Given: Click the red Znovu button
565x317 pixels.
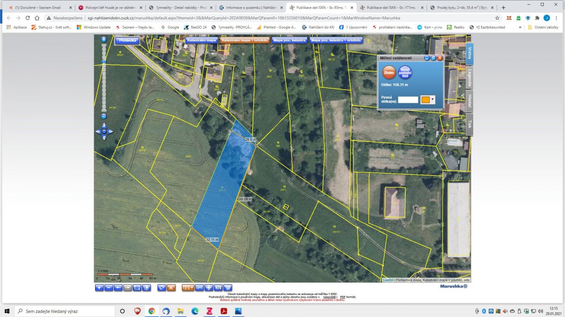Looking at the screenshot, I should pyautogui.click(x=389, y=72).
